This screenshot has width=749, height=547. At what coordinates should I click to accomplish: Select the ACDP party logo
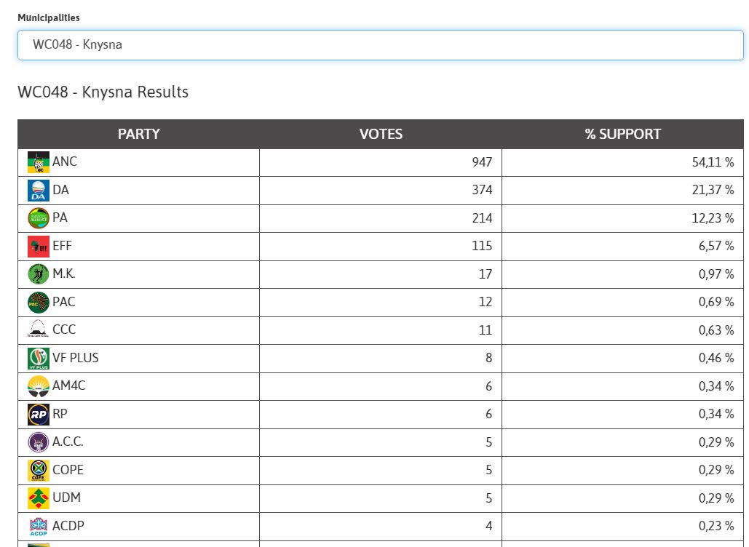point(38,527)
